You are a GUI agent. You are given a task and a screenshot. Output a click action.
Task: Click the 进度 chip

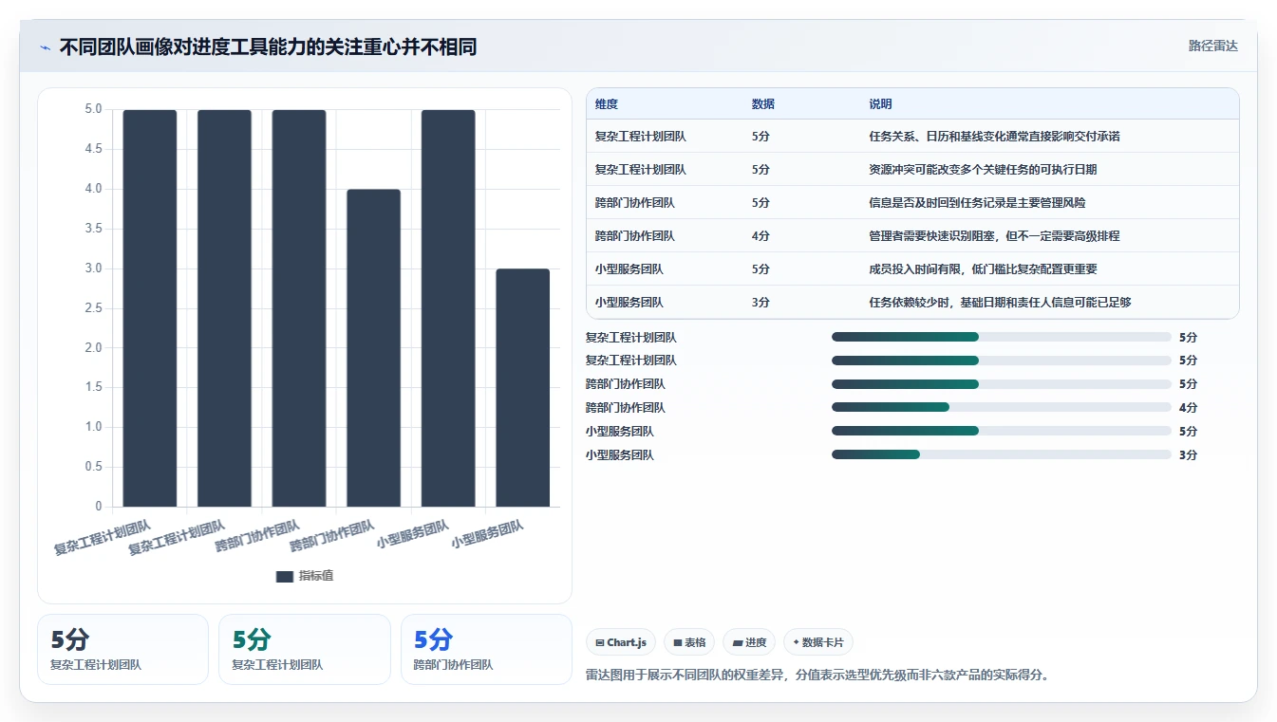749,642
